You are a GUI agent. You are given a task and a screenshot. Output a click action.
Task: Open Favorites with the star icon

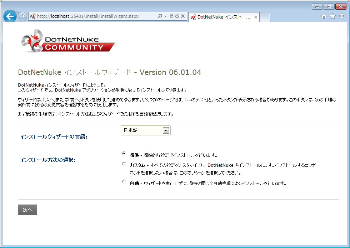(332, 16)
